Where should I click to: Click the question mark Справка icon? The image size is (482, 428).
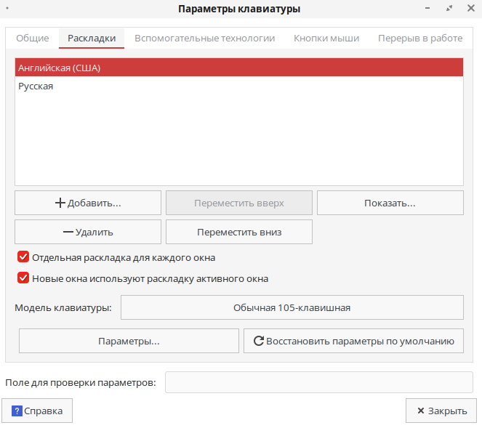click(x=17, y=411)
